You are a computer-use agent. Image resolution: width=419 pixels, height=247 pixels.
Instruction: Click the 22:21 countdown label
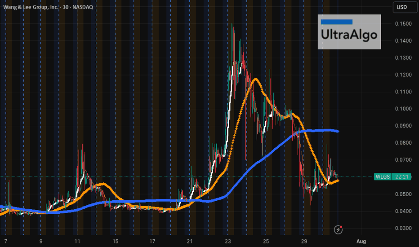(401, 177)
